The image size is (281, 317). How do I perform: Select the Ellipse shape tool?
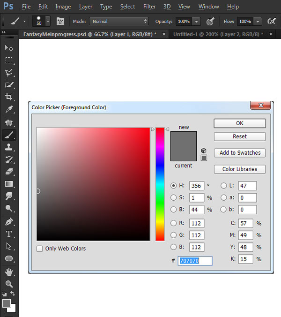(9, 258)
